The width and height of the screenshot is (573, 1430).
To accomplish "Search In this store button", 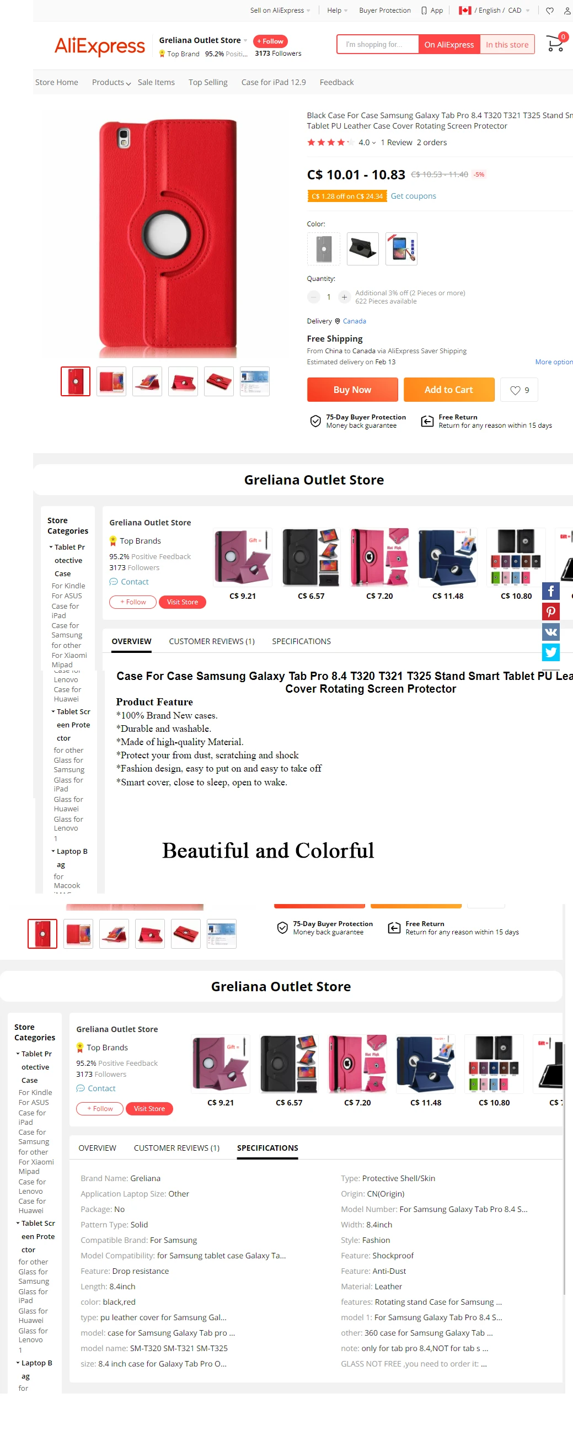I will pyautogui.click(x=507, y=44).
